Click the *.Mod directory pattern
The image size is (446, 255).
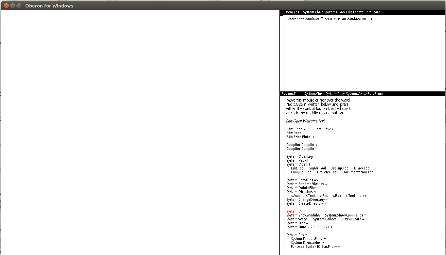click(x=296, y=196)
